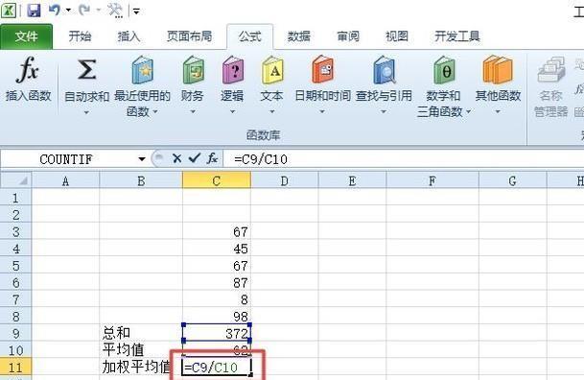Expand the Name Box dropdown arrow
Viewport: 584px width, 380px height.
pos(142,159)
